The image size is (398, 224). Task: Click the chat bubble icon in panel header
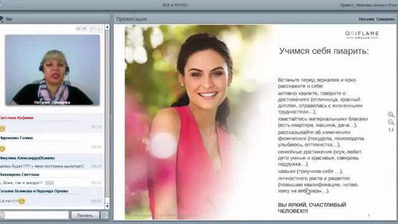click(1, 19)
